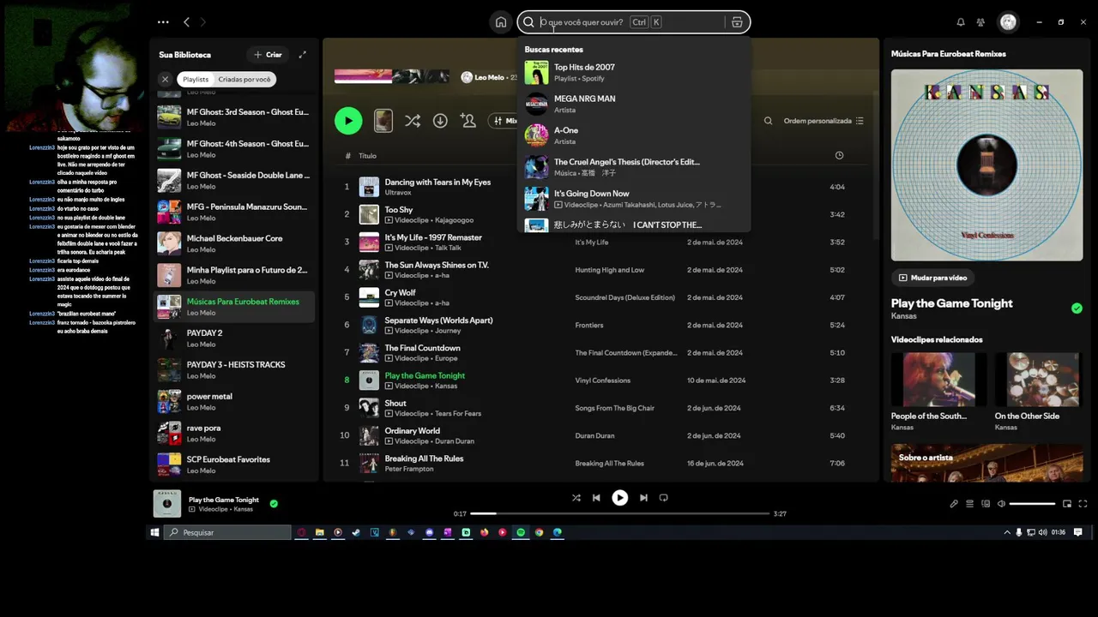Viewport: 1098px width, 617px height.
Task: Open recent search A-One
Action: 633,135
